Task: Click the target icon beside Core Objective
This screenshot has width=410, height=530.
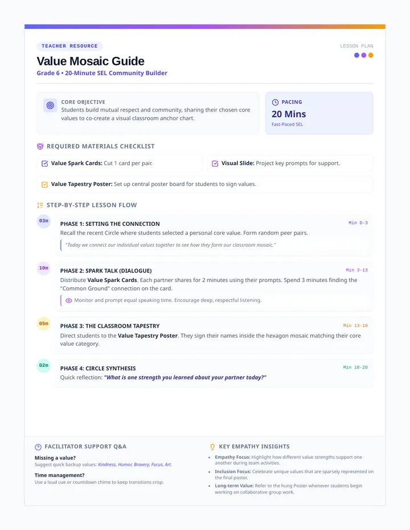Action: 50,105
